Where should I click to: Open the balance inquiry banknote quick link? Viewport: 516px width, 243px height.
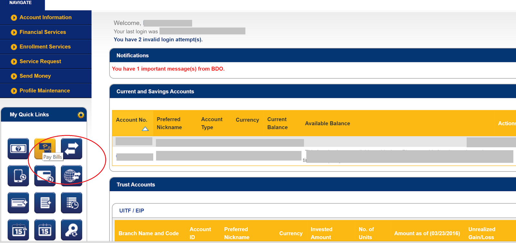tap(18, 149)
